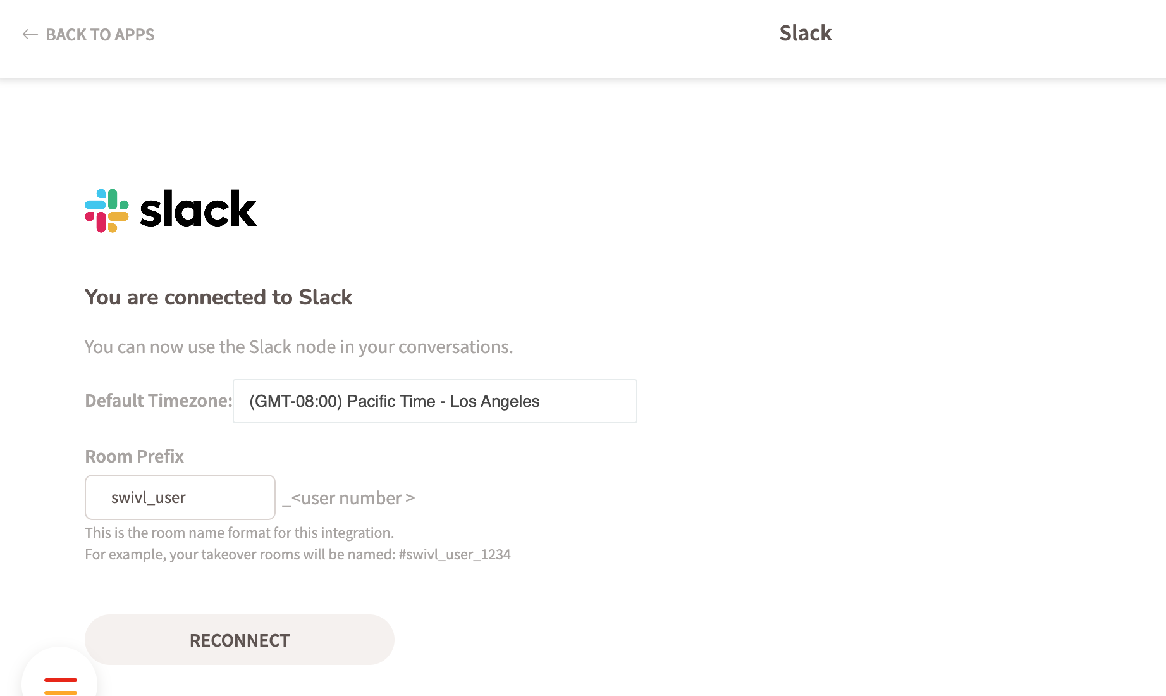Click the "You are connected to Slack" heading
Viewport: 1166px width, 696px height.
pos(218,297)
